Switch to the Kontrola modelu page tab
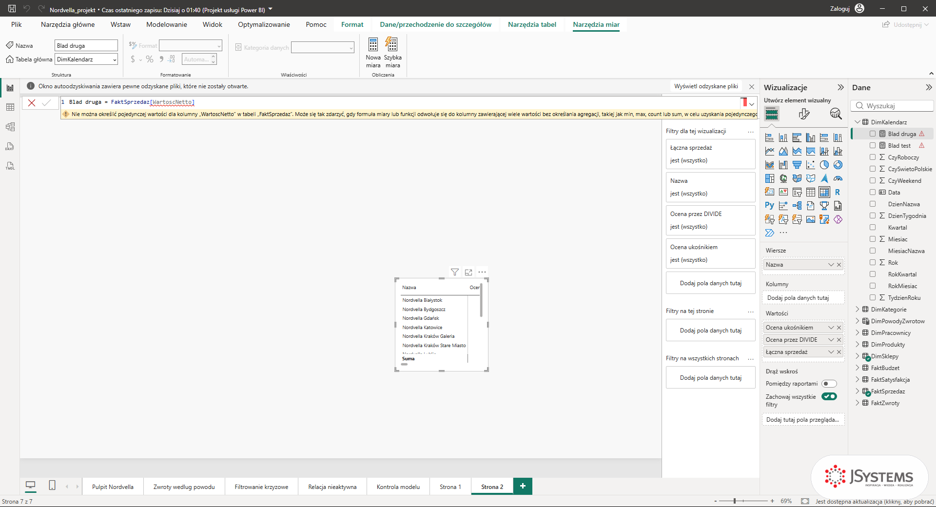The width and height of the screenshot is (936, 507). pos(398,487)
